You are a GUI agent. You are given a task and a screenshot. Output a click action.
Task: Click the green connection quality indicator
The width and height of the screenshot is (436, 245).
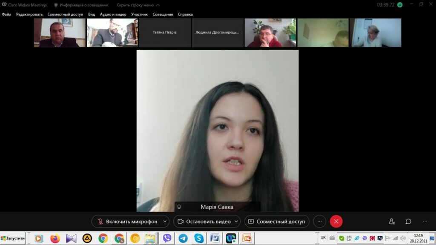click(x=400, y=5)
